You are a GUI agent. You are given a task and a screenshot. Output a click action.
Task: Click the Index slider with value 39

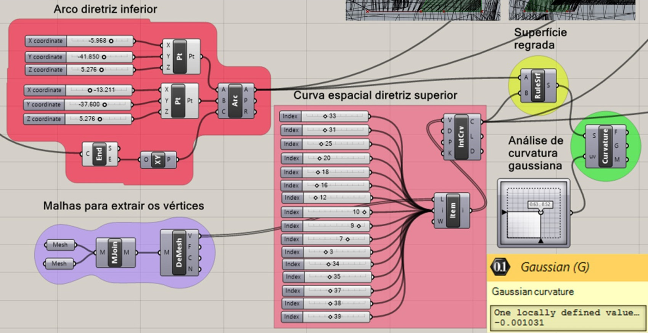pos(336,317)
